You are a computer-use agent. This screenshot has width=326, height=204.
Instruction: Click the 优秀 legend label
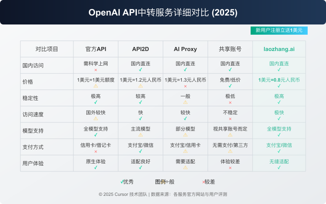click(128, 182)
